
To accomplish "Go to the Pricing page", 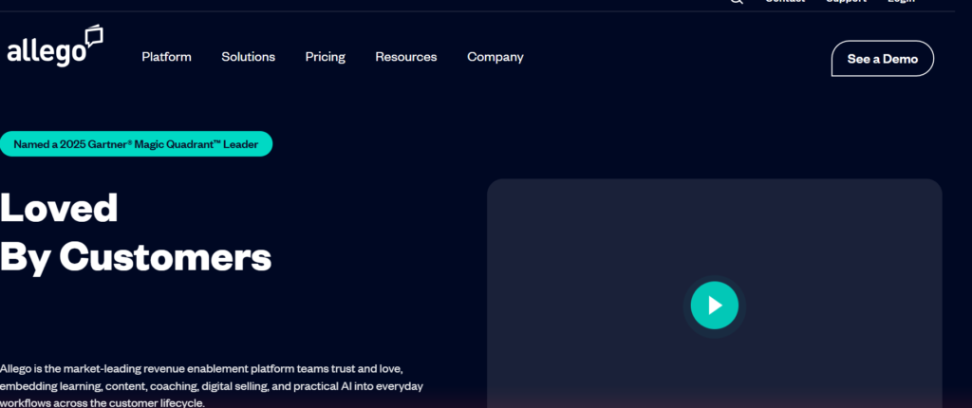I will coord(325,57).
